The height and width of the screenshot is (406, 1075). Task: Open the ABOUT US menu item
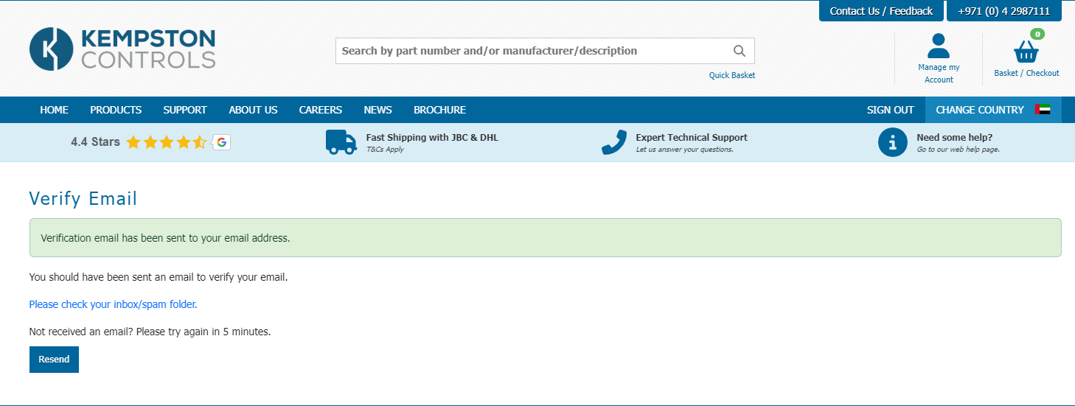click(x=253, y=110)
